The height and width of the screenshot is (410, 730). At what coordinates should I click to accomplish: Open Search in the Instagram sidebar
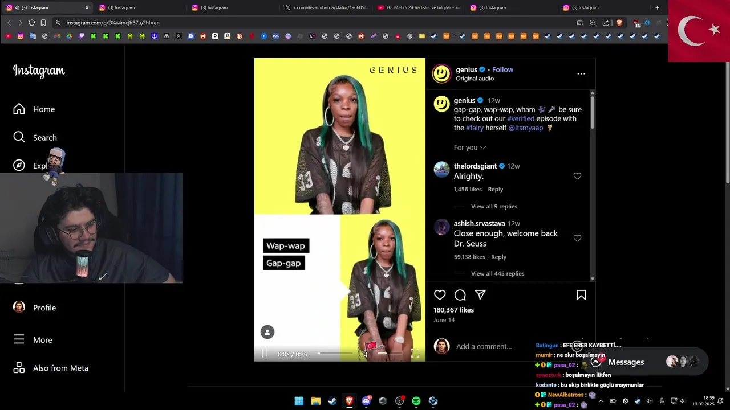[35, 137]
